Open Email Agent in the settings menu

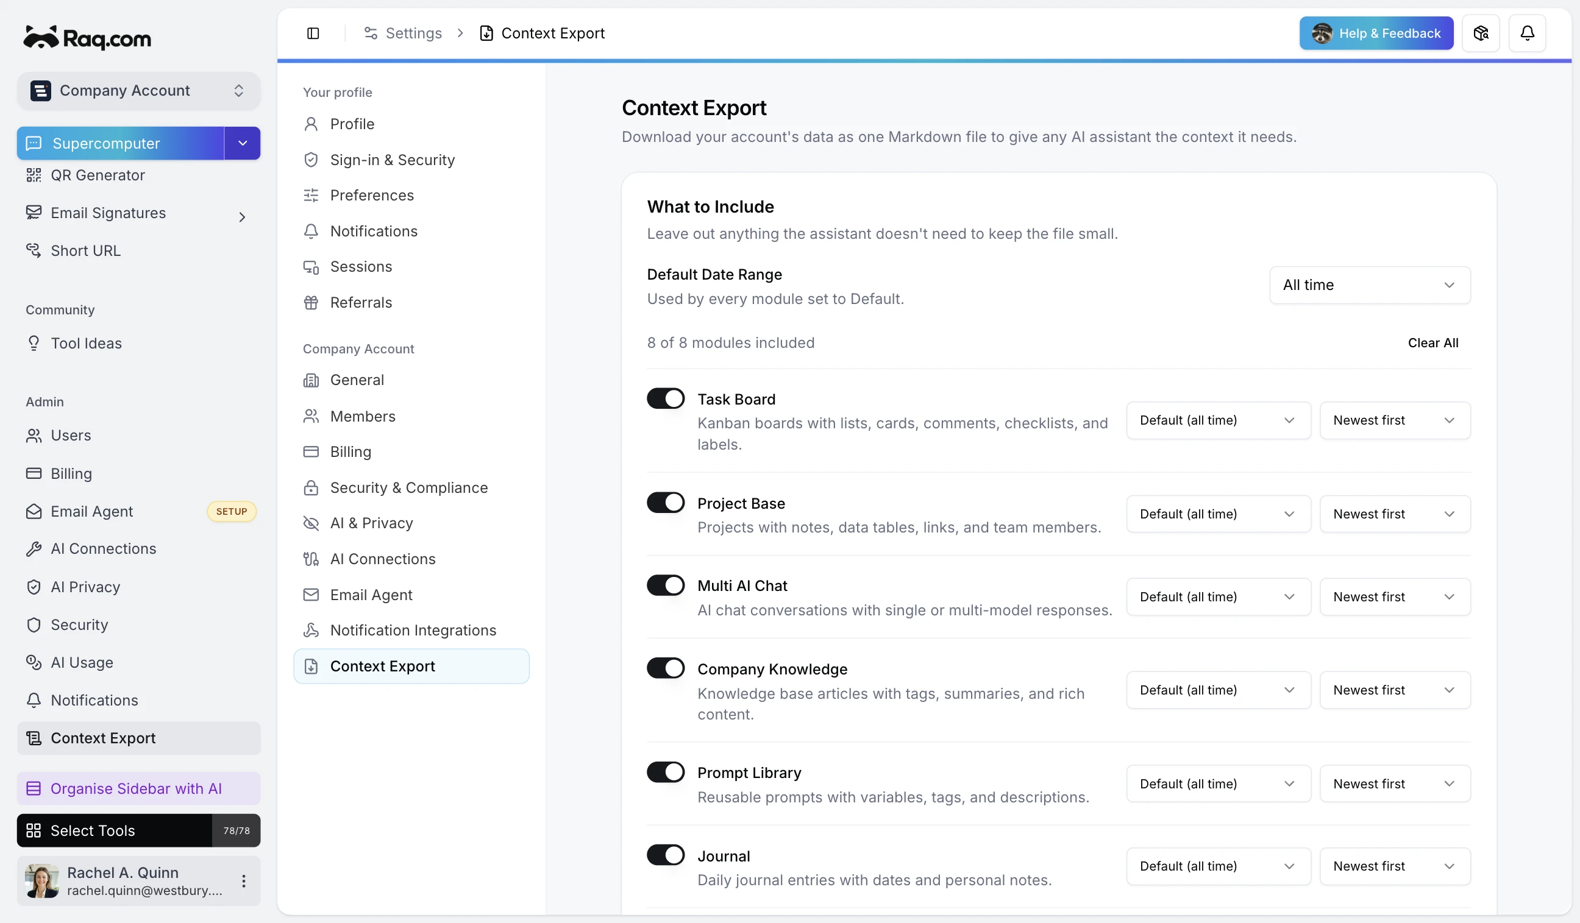click(411, 595)
